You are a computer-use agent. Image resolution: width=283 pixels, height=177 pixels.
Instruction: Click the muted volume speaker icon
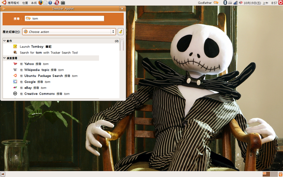(241, 3)
